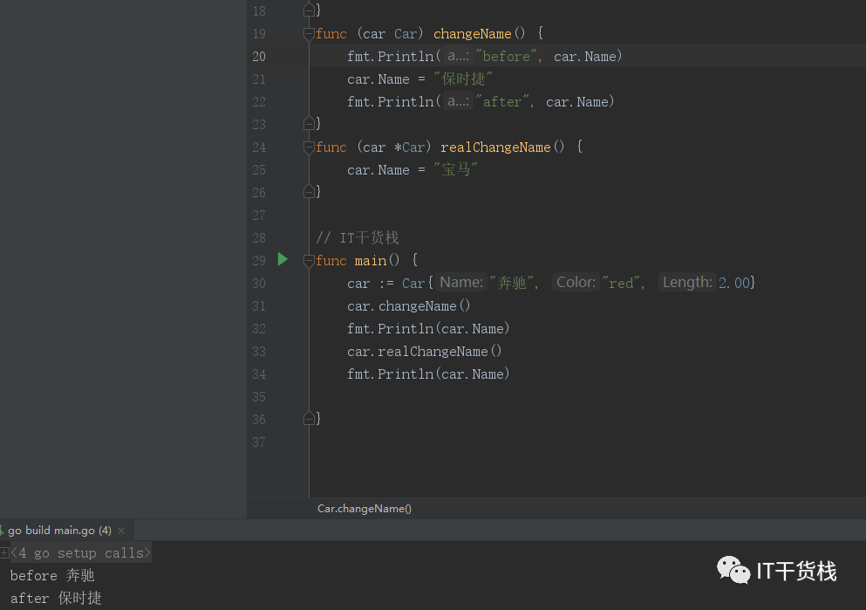Screen dimensions: 866x610
Task: Click 'before 奔驰' console output line
Action: click(x=52, y=575)
